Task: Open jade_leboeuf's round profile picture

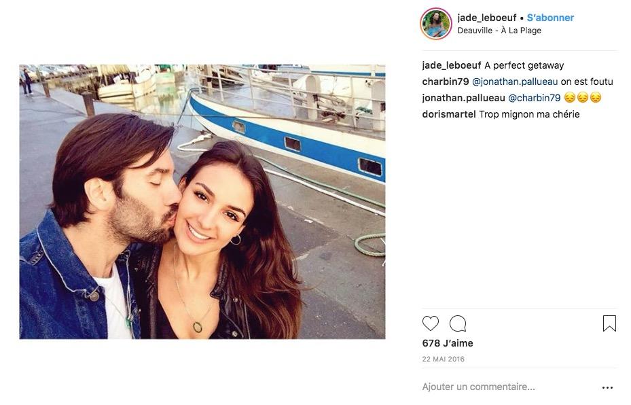Action: pos(436,24)
